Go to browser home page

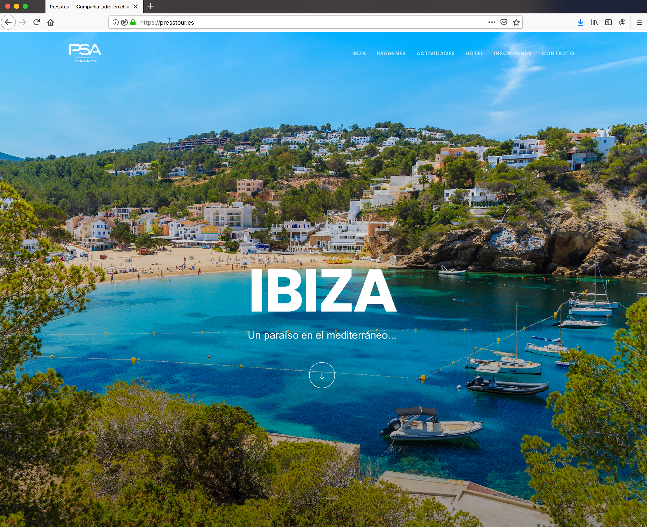(51, 22)
